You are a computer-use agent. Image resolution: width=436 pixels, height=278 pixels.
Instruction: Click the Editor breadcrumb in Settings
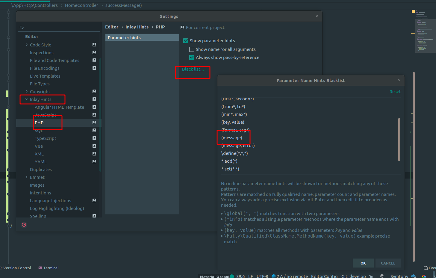pos(112,27)
